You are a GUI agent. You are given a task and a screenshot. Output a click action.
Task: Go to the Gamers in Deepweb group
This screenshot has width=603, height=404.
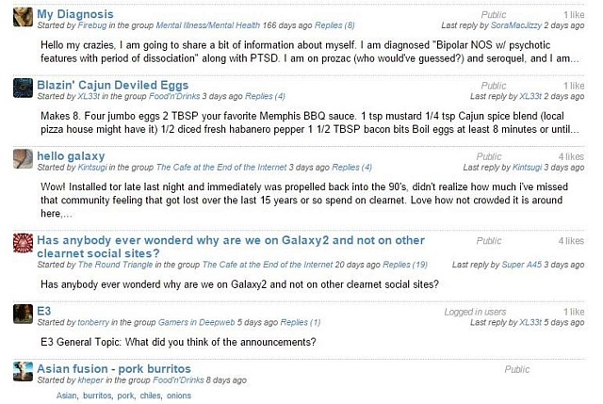coord(197,322)
